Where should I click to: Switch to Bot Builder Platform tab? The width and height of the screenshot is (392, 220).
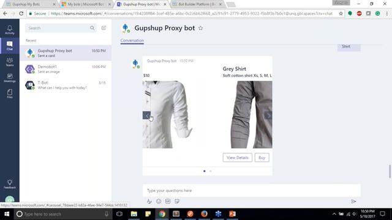coord(197,4)
